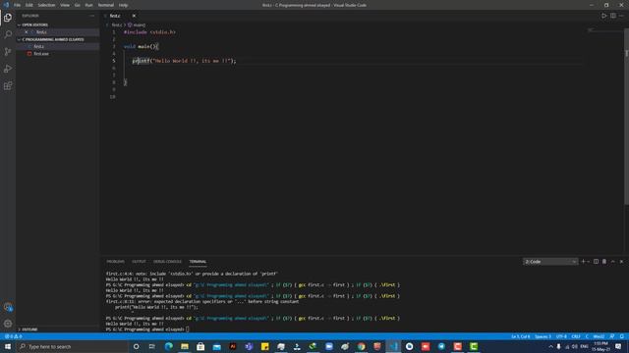Close the first.c editor tab
The height and width of the screenshot is (353, 629).
pos(134,16)
